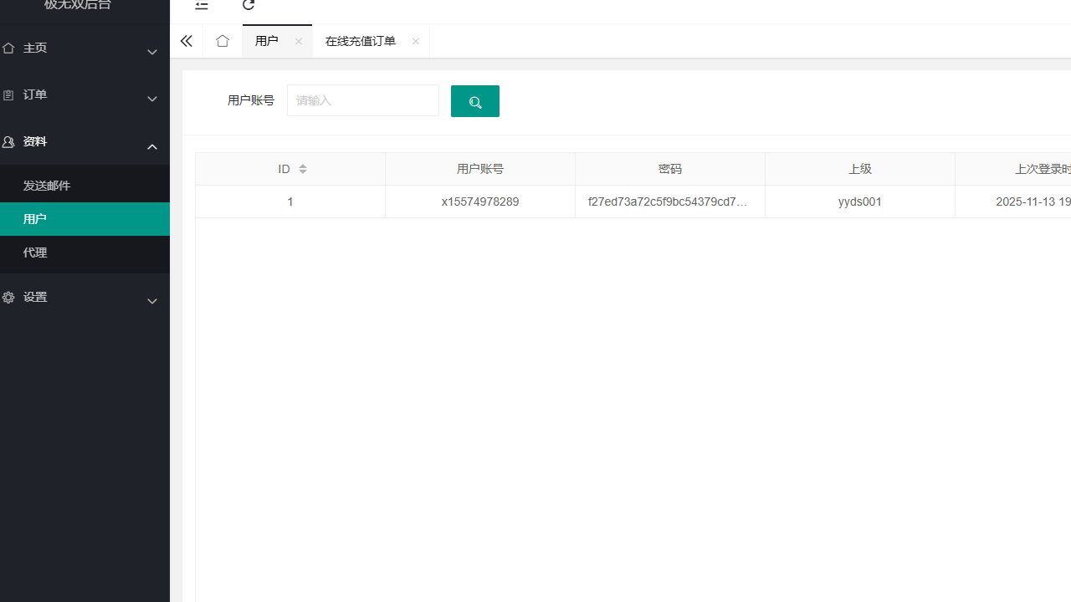The width and height of the screenshot is (1071, 602).
Task: Open the 发送邮件 sidebar entry
Action: tap(47, 185)
